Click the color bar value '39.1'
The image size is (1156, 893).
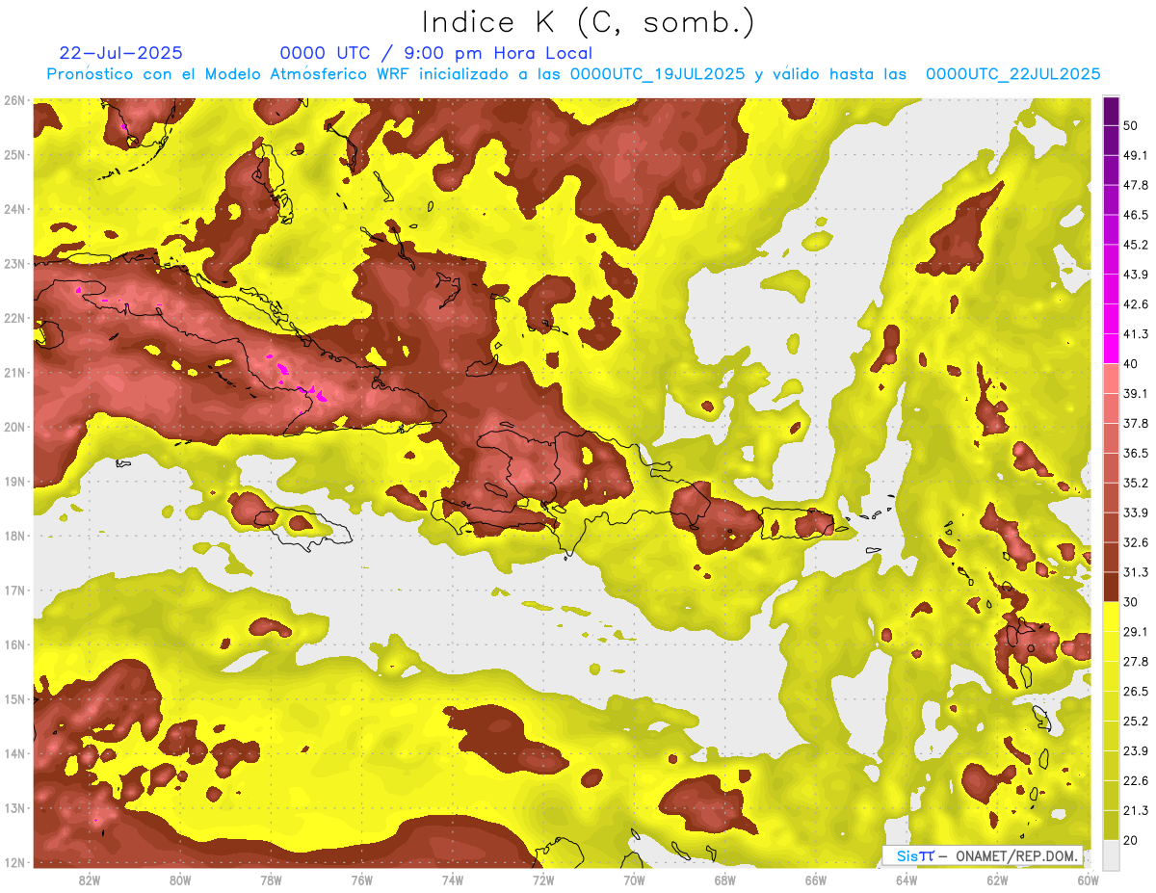[1136, 394]
